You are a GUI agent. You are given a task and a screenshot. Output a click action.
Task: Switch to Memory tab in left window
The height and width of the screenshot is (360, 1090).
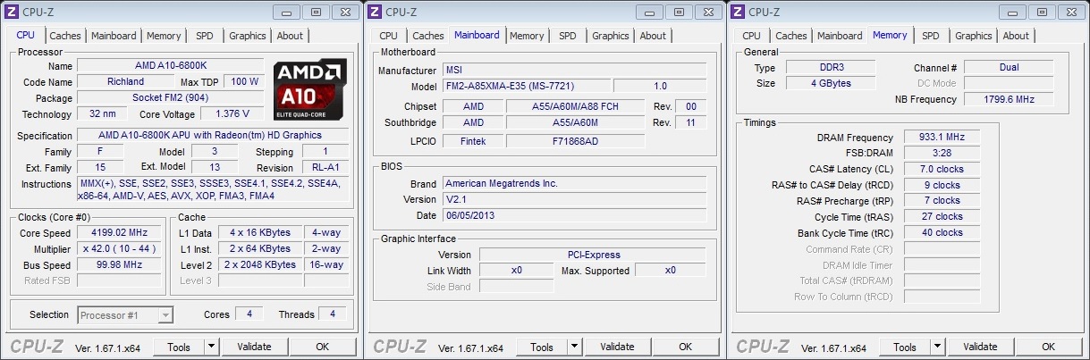(x=164, y=36)
